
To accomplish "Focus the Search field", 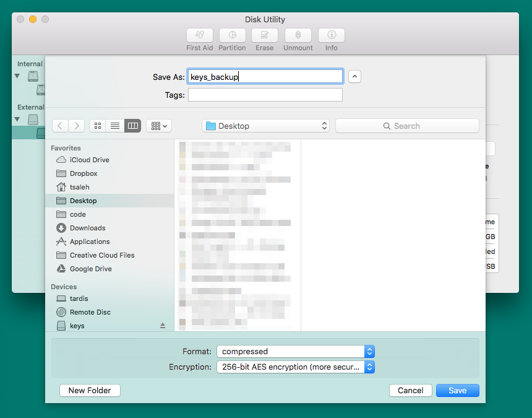I will 407,126.
